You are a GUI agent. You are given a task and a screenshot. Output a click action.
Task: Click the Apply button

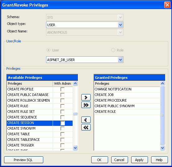point(140,160)
